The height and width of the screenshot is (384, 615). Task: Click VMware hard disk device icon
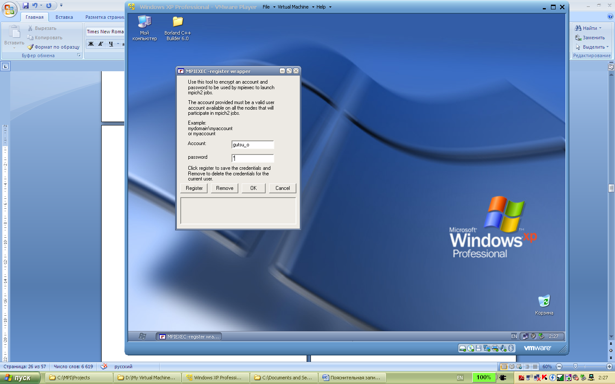click(x=463, y=348)
